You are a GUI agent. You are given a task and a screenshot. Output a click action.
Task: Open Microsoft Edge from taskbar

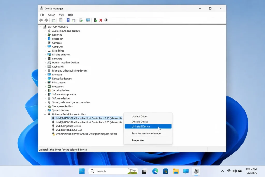pos(155,171)
